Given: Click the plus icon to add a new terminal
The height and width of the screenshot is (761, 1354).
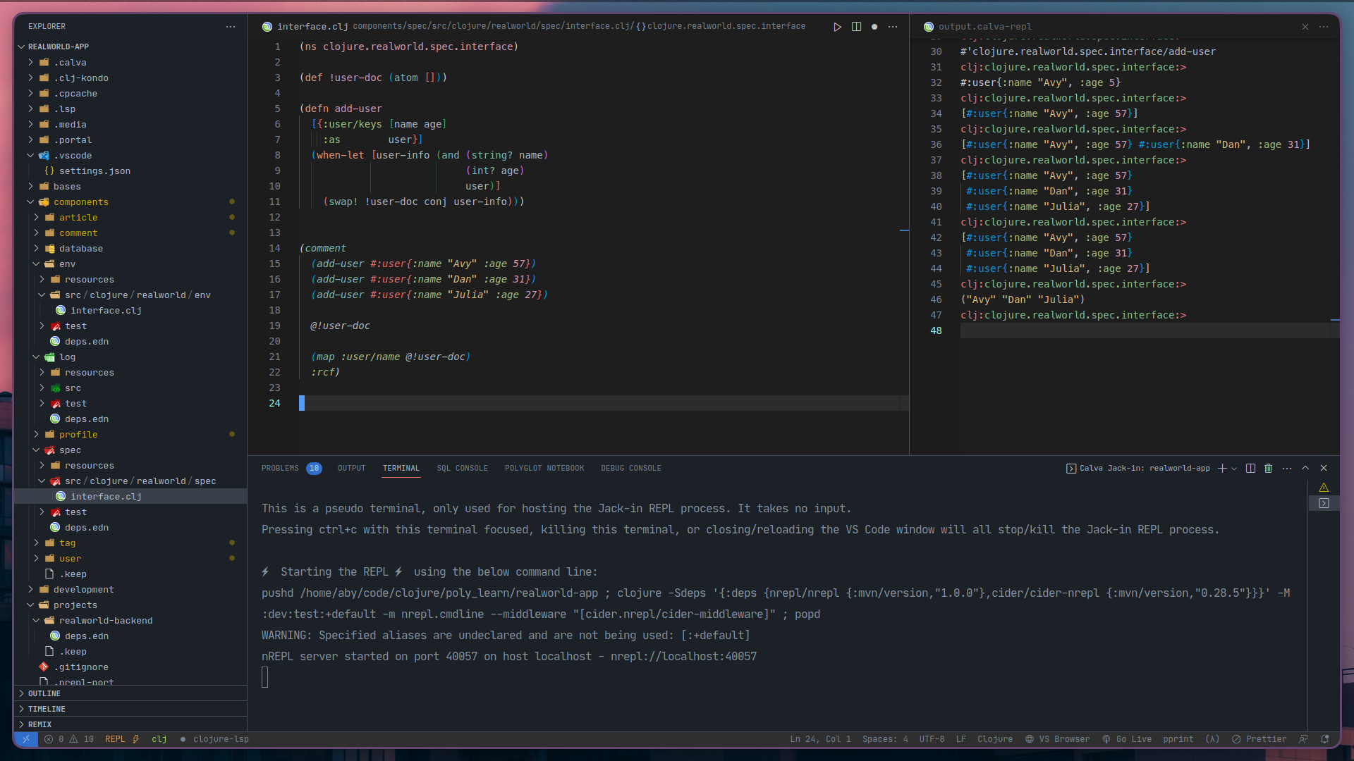Looking at the screenshot, I should [x=1222, y=469].
